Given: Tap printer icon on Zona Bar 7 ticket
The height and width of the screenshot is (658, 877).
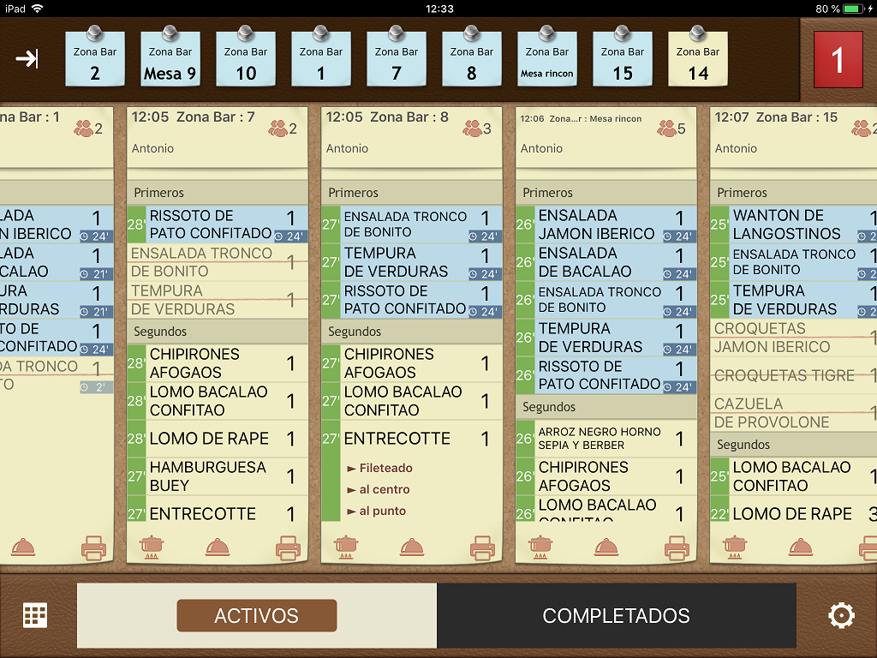Looking at the screenshot, I should [288, 547].
